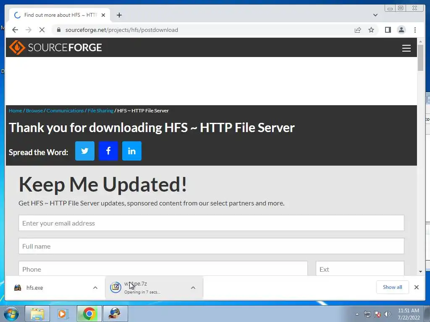
Task: Focus the Full name field
Action: pos(211,246)
